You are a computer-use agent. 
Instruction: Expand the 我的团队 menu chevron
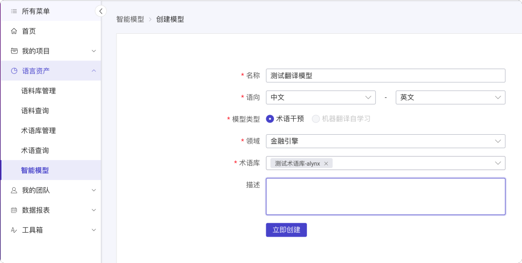click(94, 190)
